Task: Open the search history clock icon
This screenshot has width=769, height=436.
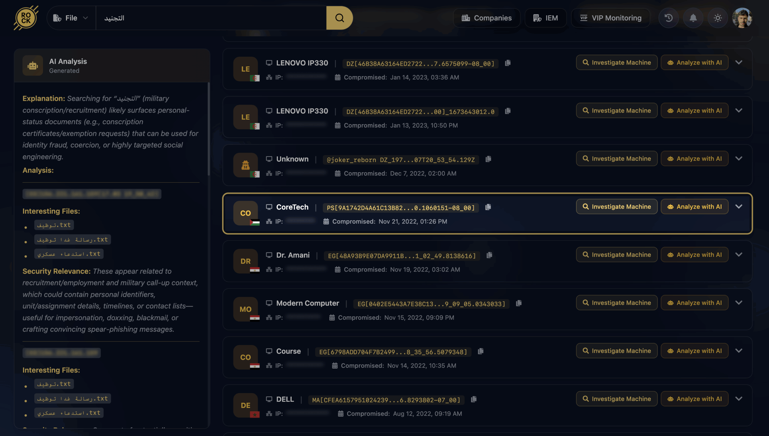Action: tap(668, 18)
